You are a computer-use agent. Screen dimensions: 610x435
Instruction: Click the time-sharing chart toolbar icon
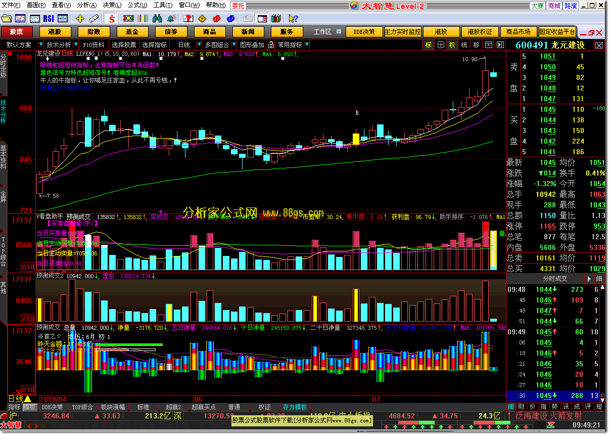coord(20,19)
